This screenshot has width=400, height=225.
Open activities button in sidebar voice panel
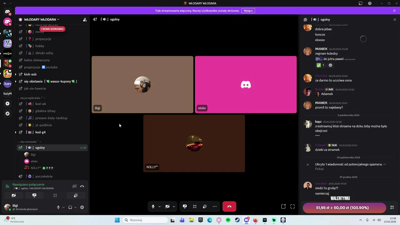click(x=55, y=195)
